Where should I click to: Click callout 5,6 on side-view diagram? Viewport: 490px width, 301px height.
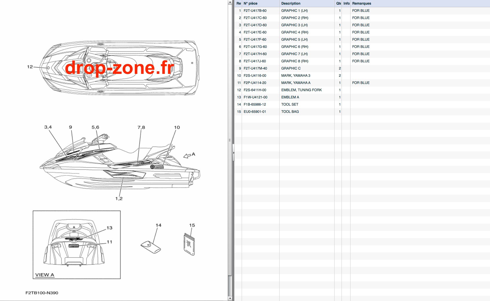click(x=95, y=127)
